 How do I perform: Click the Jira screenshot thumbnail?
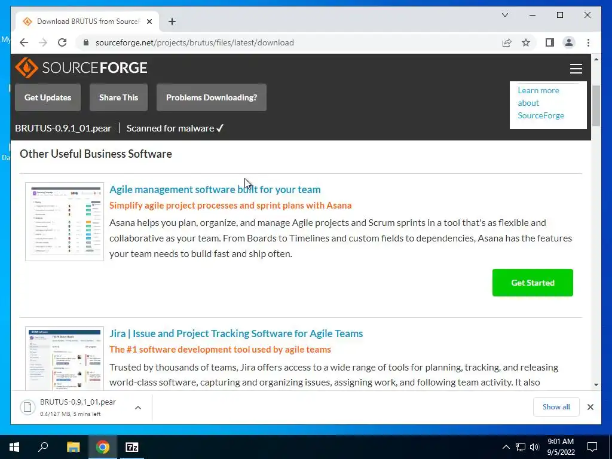click(65, 359)
